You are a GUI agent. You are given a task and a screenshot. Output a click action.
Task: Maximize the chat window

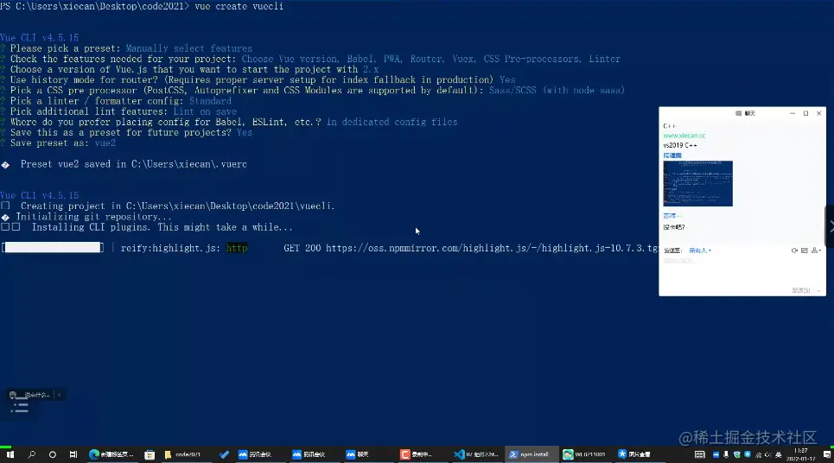[x=805, y=113]
